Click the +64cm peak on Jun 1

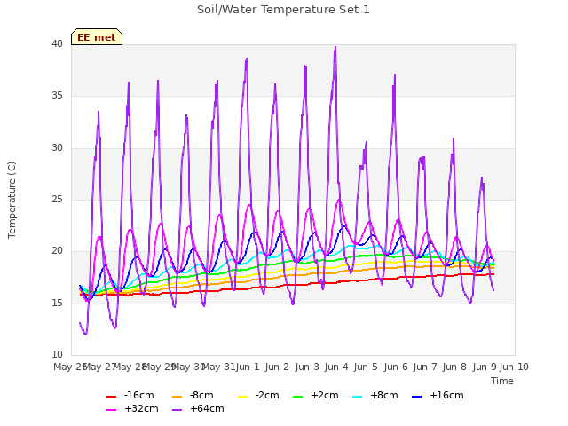[x=247, y=59]
